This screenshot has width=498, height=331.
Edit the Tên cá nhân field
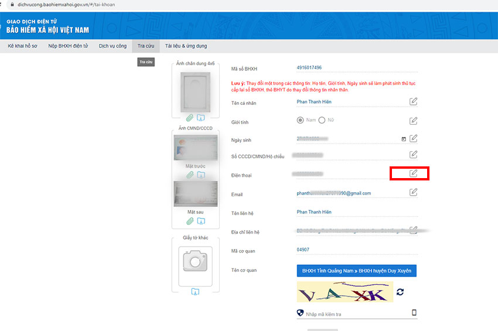(413, 102)
